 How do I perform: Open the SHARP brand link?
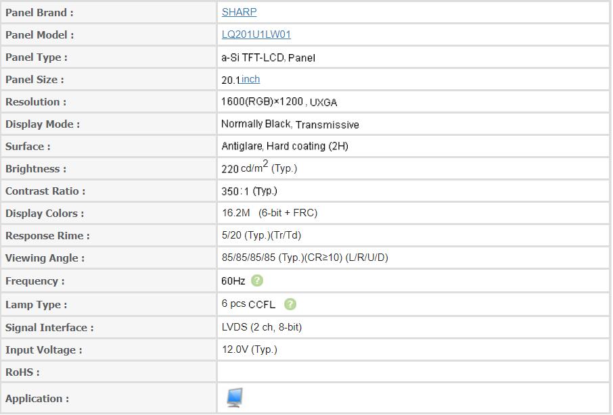239,12
